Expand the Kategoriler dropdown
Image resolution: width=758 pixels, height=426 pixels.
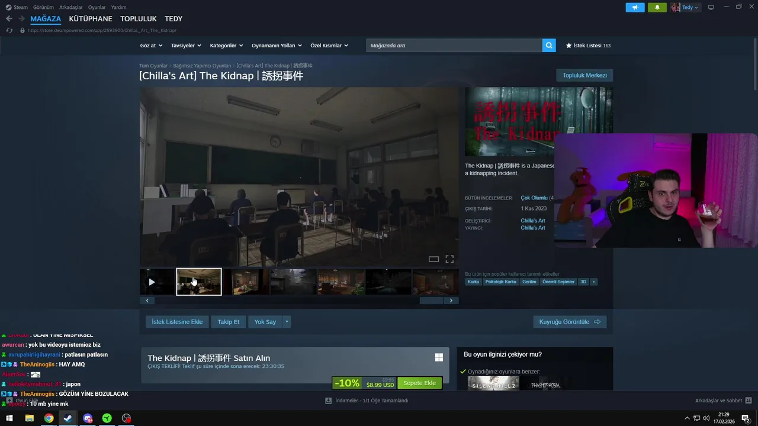[x=226, y=46]
